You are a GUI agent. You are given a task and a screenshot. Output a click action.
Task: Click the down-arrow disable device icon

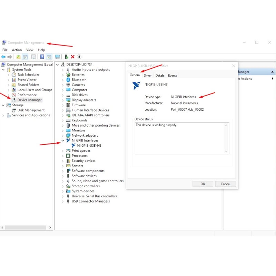click(x=79, y=57)
